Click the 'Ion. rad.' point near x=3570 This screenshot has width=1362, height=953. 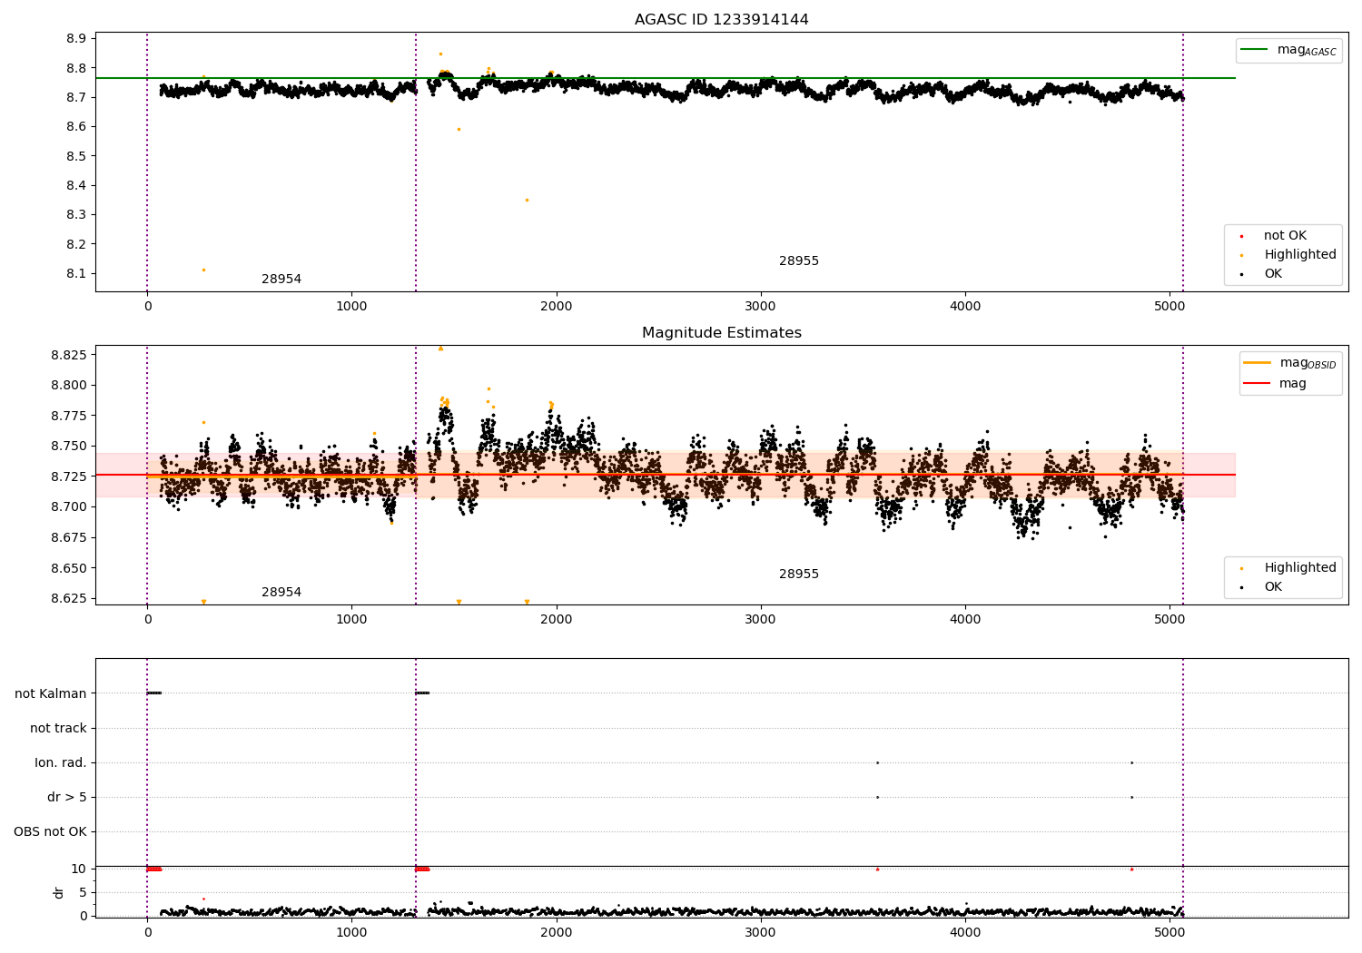coord(877,763)
